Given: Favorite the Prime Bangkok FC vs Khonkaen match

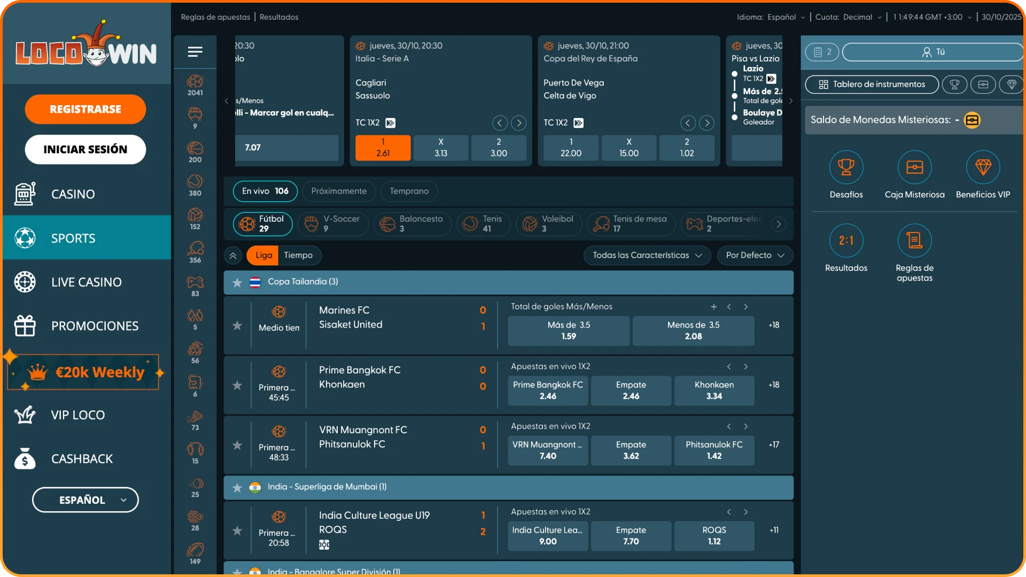Looking at the screenshot, I should 237,385.
